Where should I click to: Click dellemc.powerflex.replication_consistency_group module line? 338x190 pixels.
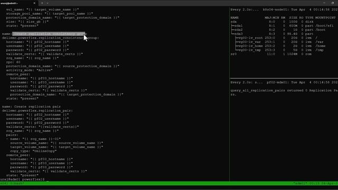51,38
